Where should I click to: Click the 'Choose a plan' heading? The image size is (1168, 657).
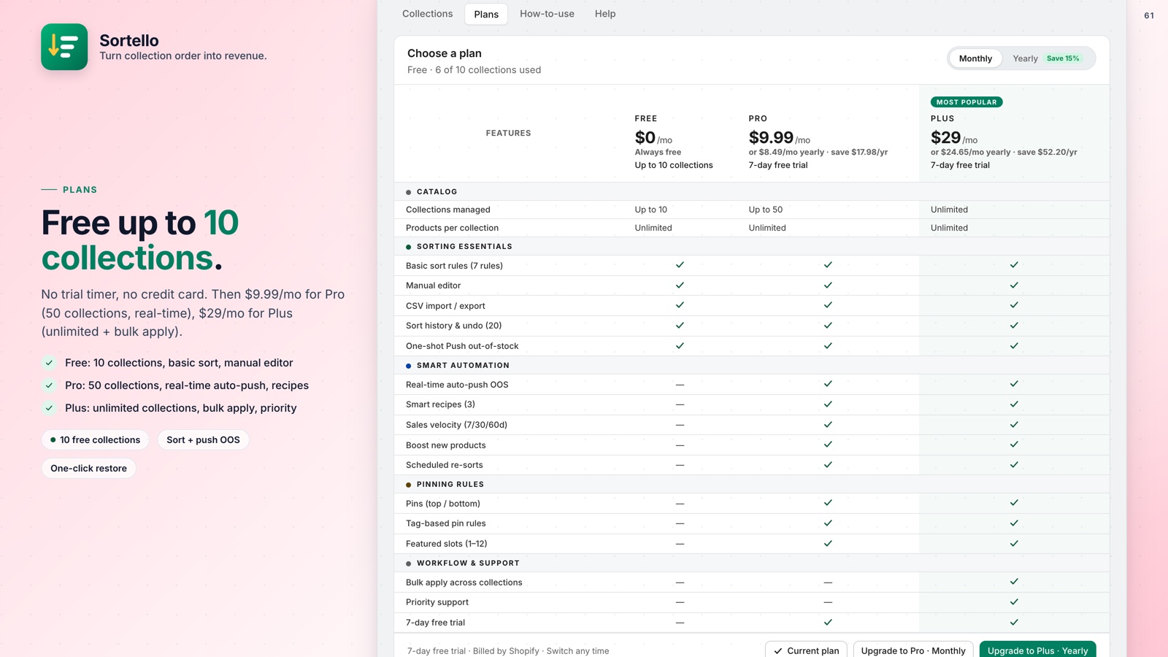444,53
